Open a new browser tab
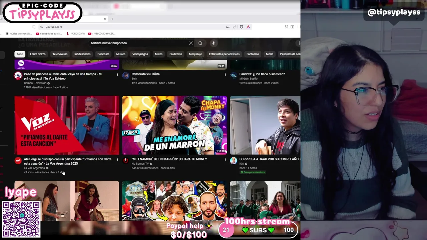Screen dimensions: 427x240 coord(112,19)
